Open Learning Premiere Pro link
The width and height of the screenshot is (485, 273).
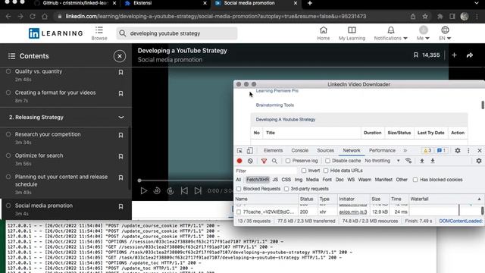pyautogui.click(x=277, y=91)
